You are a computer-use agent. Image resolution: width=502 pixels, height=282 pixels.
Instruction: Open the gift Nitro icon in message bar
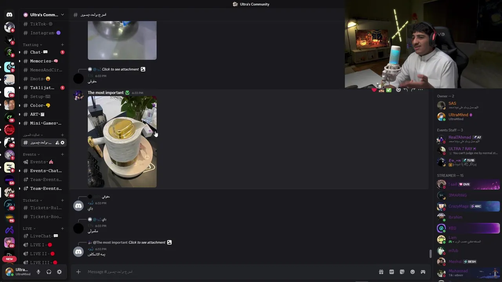click(x=381, y=272)
